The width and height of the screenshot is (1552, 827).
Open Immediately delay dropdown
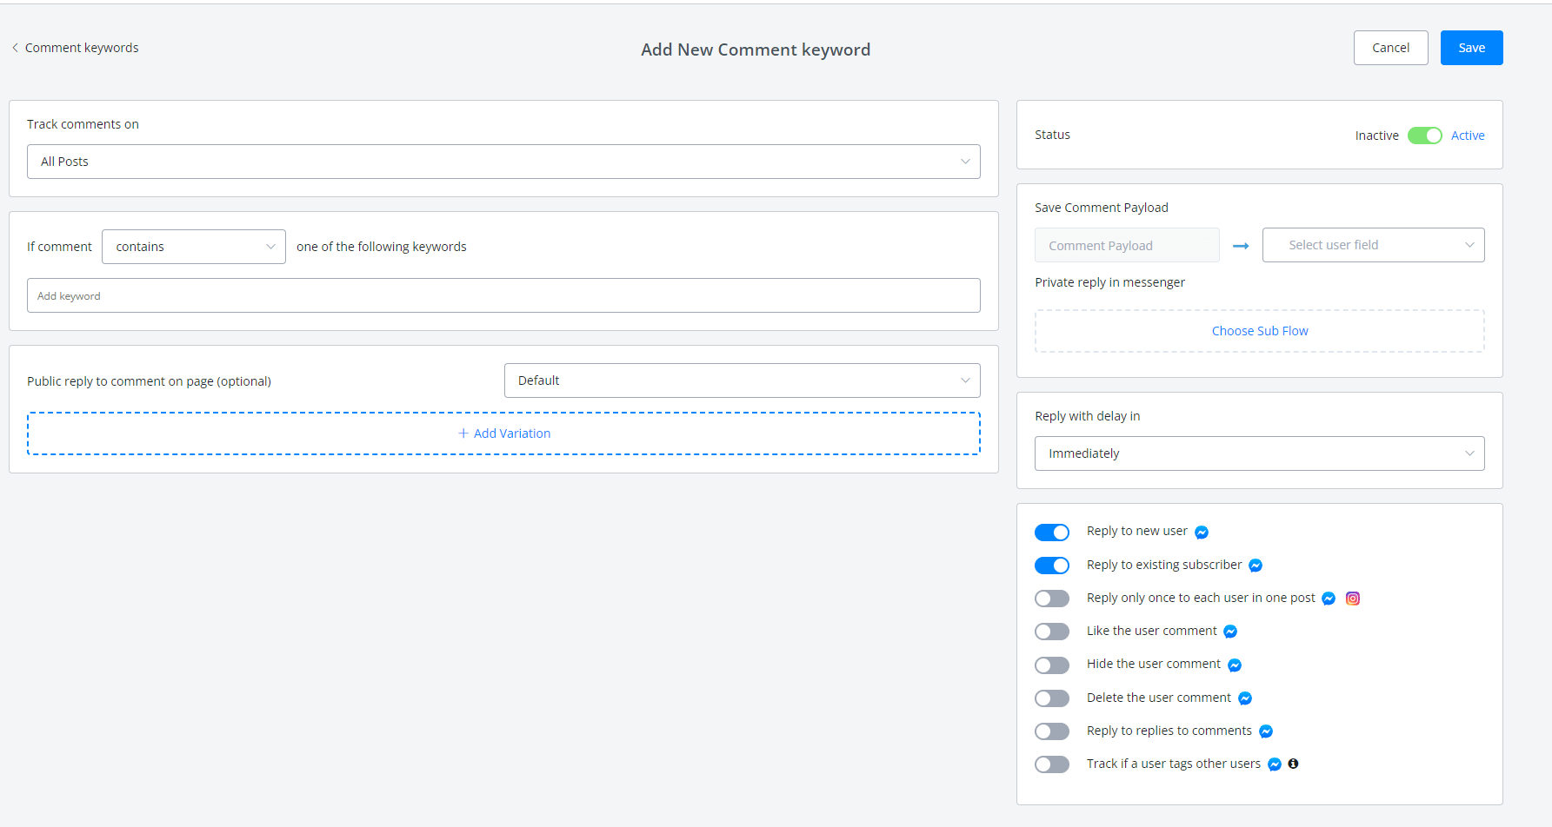point(1260,453)
